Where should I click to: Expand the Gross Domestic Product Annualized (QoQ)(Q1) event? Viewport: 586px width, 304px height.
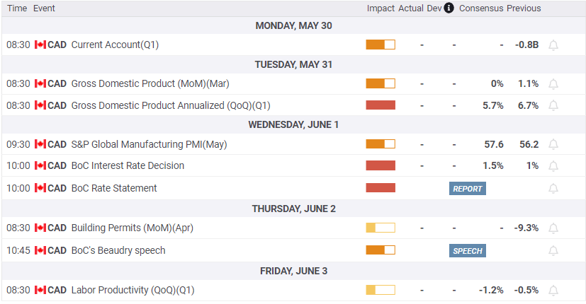[171, 105]
